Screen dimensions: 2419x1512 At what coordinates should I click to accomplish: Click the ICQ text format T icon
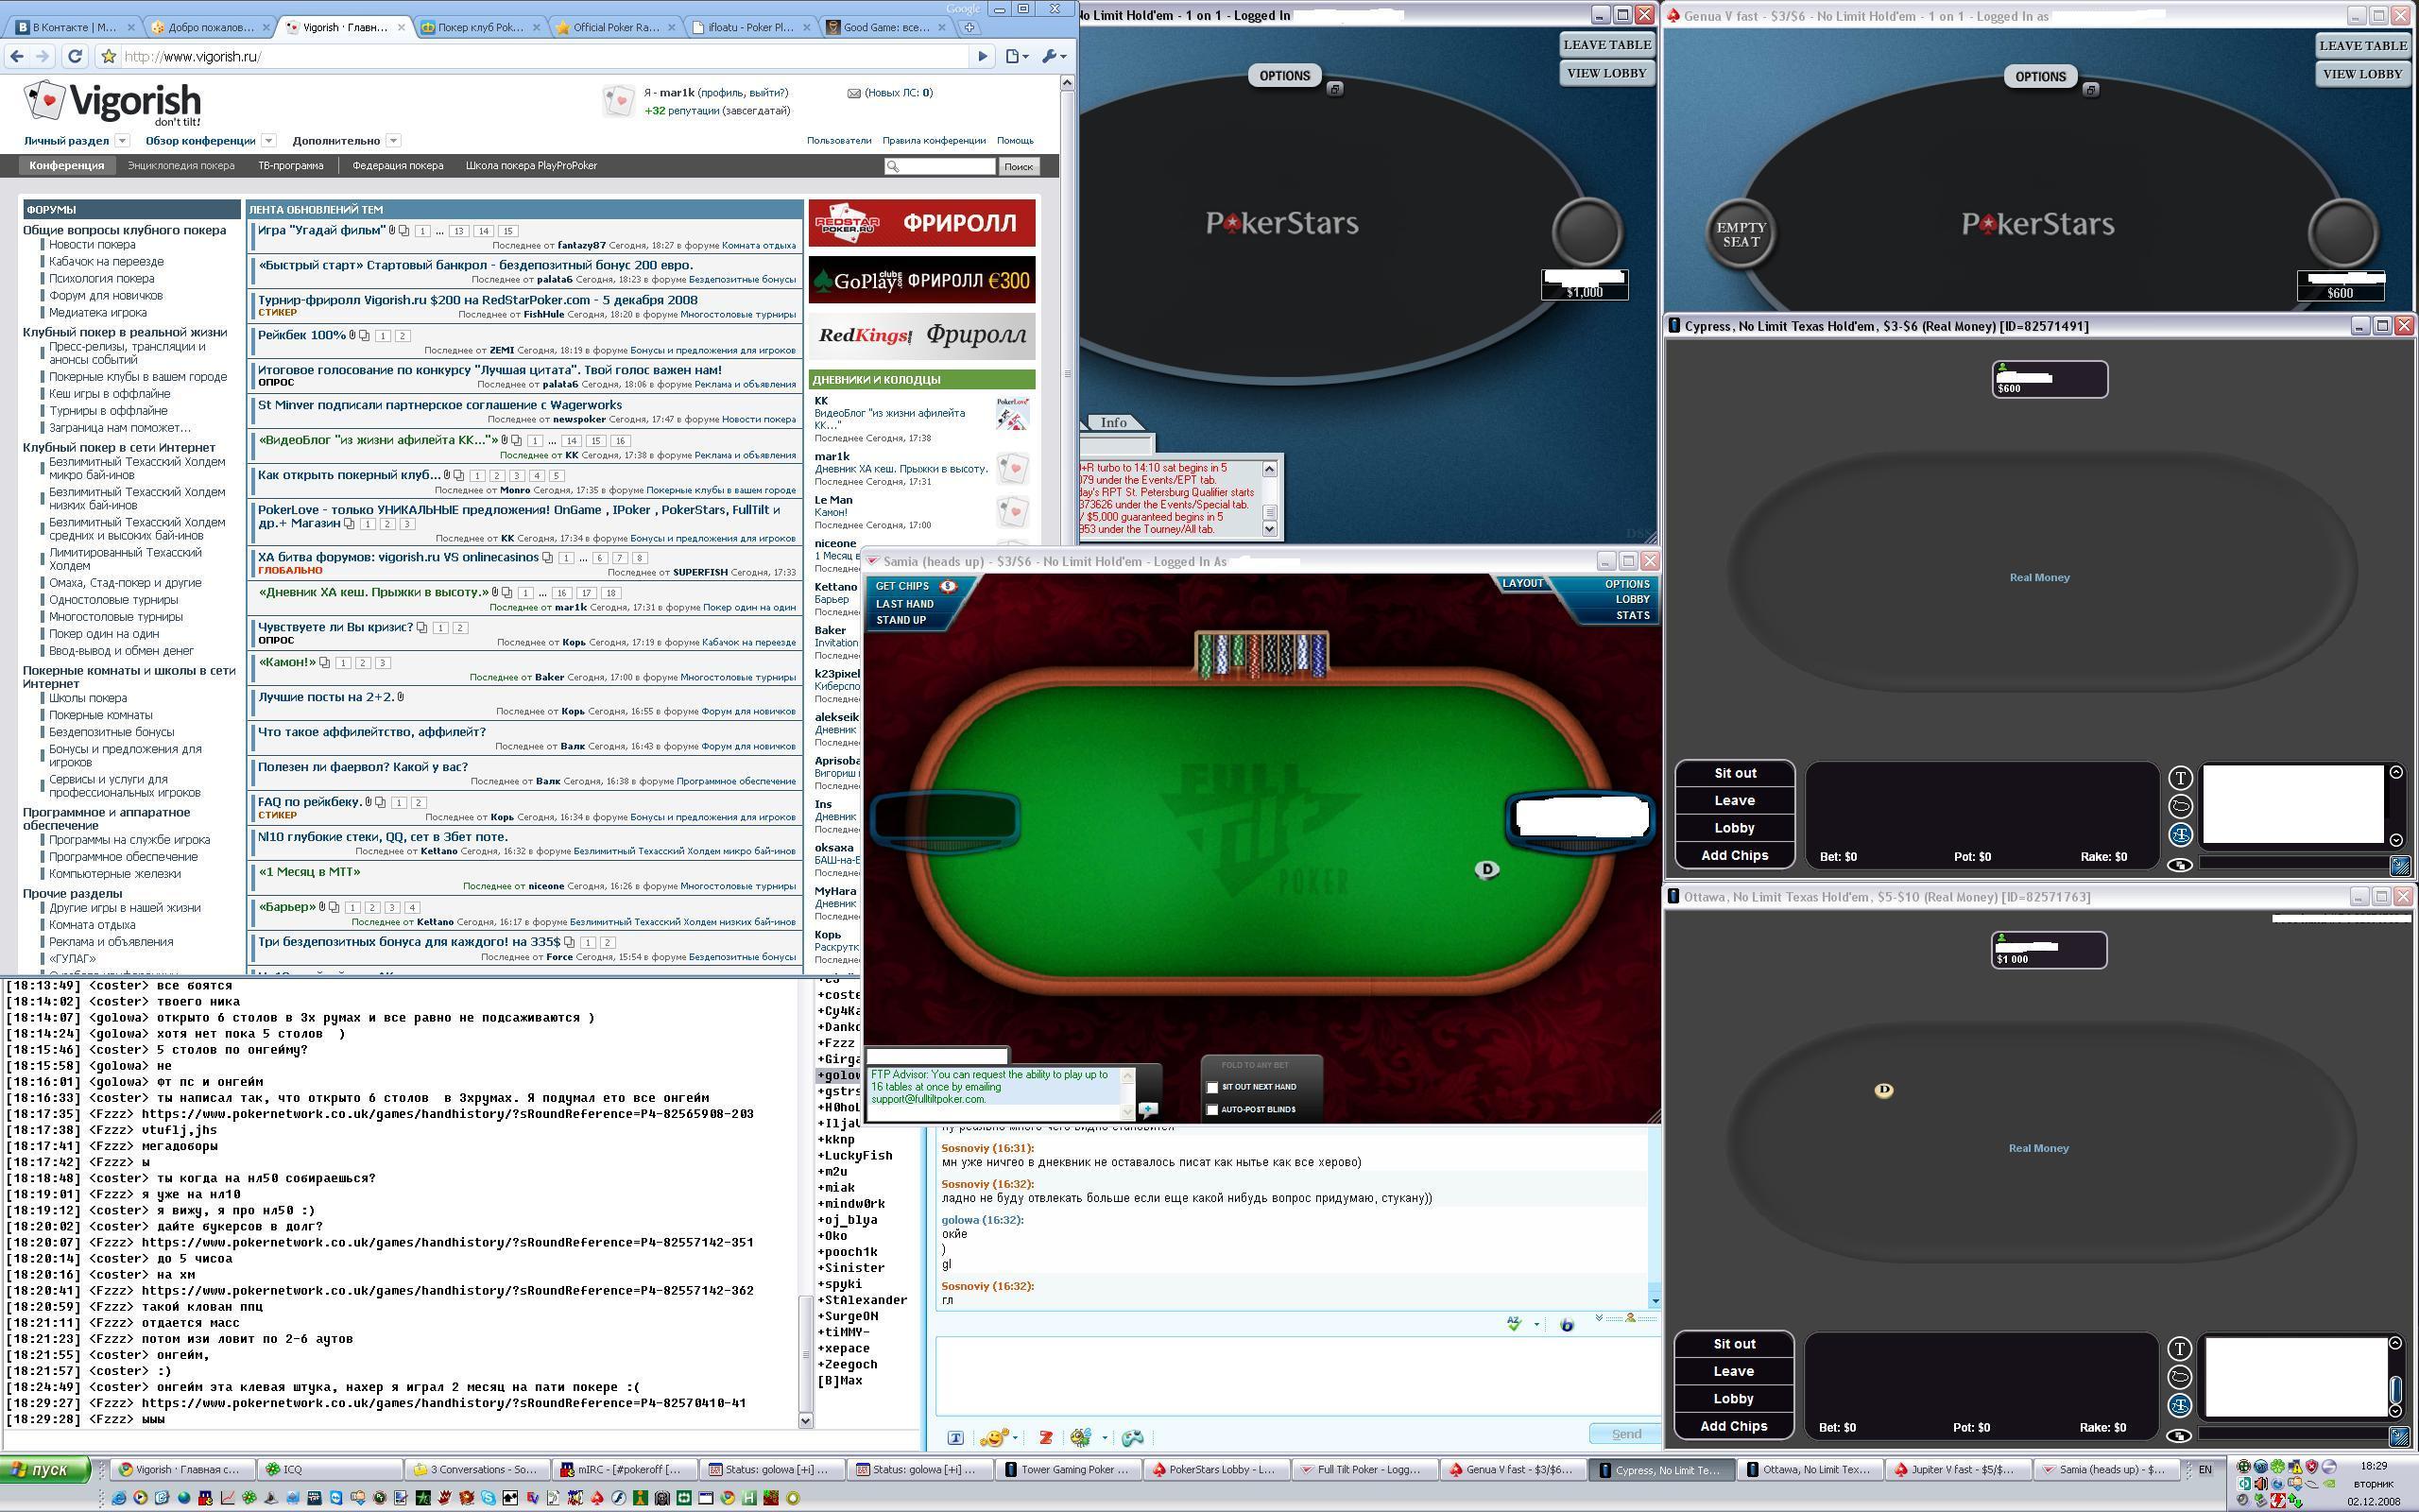click(x=955, y=1437)
